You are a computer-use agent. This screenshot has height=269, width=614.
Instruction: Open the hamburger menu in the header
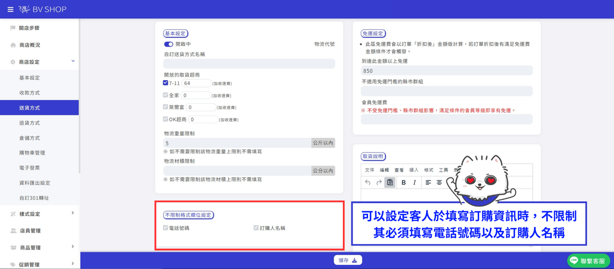tap(10, 9)
